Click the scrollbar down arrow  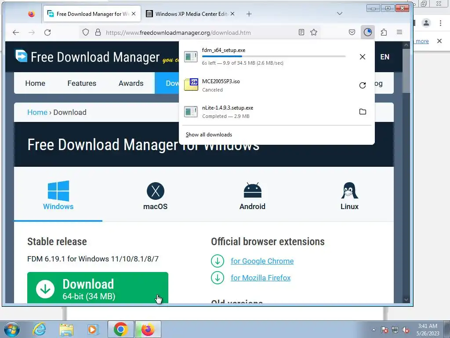(406, 299)
